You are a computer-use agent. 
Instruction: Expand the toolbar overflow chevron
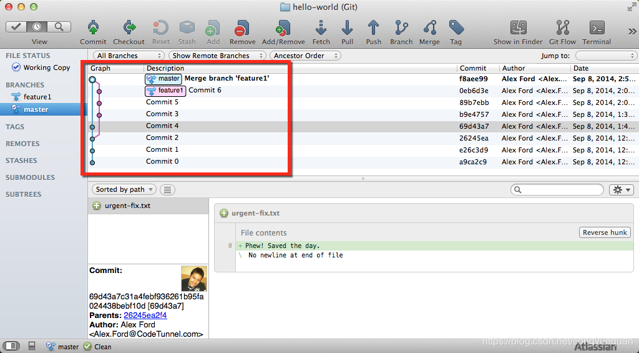click(x=632, y=32)
